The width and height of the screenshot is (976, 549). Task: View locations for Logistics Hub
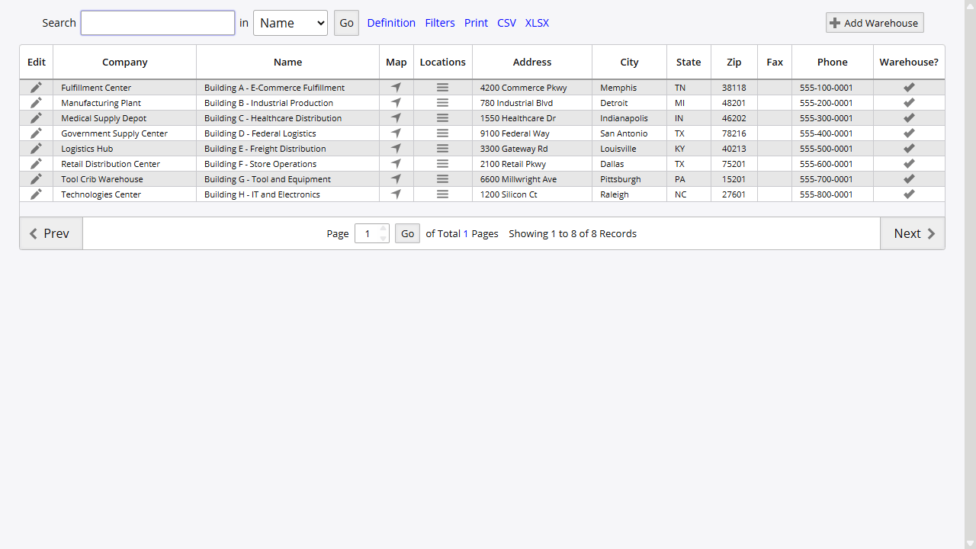pyautogui.click(x=442, y=148)
